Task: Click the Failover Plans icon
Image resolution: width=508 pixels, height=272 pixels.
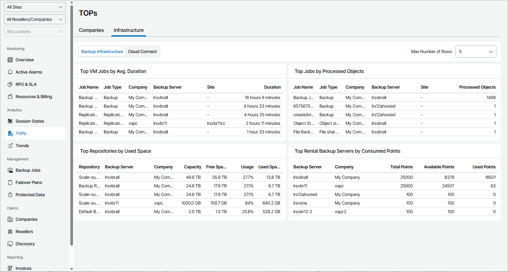Action: click(10, 182)
